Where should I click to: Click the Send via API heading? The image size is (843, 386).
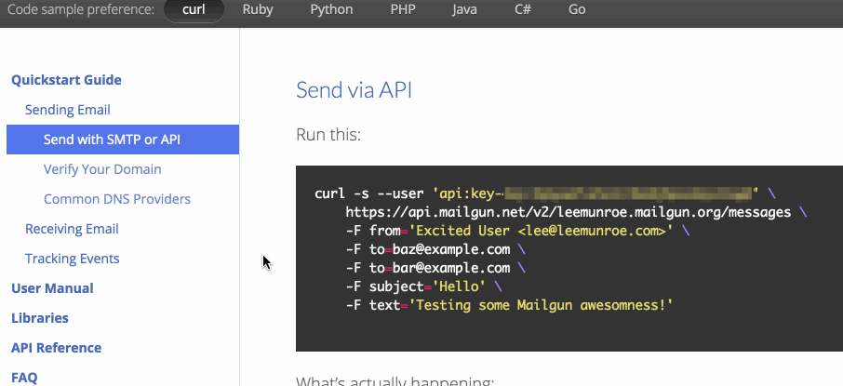pyautogui.click(x=354, y=90)
